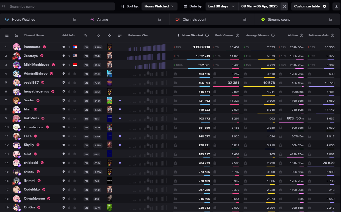Click the Channel Name column header
The height and width of the screenshot is (212, 341).
(x=34, y=35)
